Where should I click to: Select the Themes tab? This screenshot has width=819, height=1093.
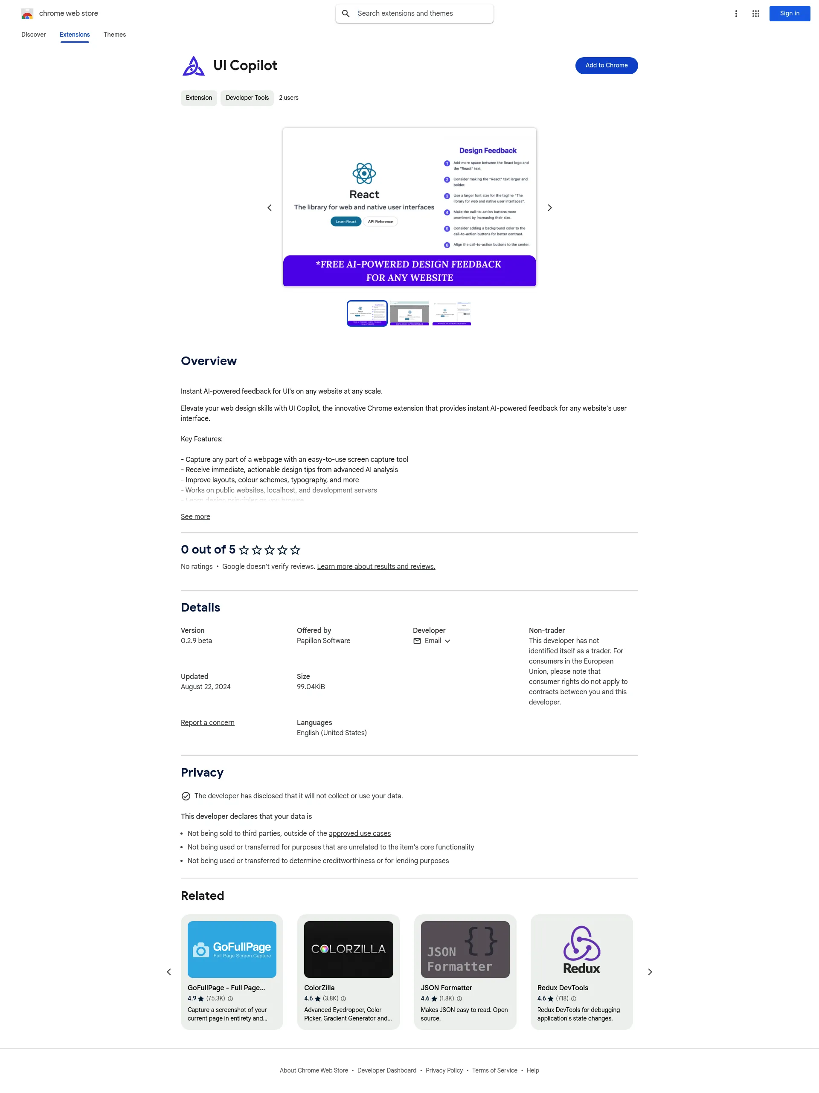tap(114, 35)
